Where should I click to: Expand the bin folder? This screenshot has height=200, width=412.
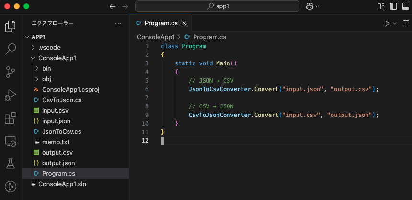46,68
